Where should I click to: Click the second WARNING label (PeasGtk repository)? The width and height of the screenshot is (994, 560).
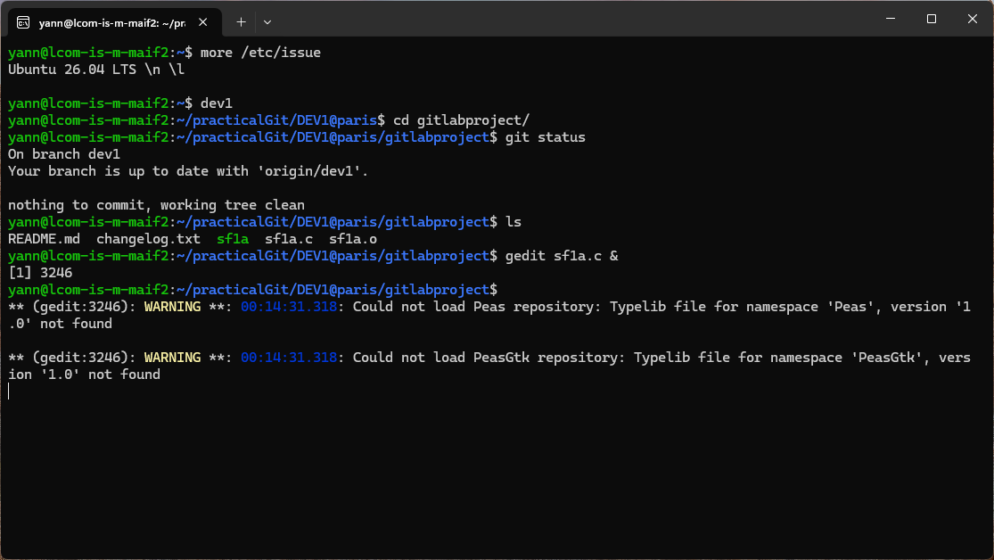point(172,358)
